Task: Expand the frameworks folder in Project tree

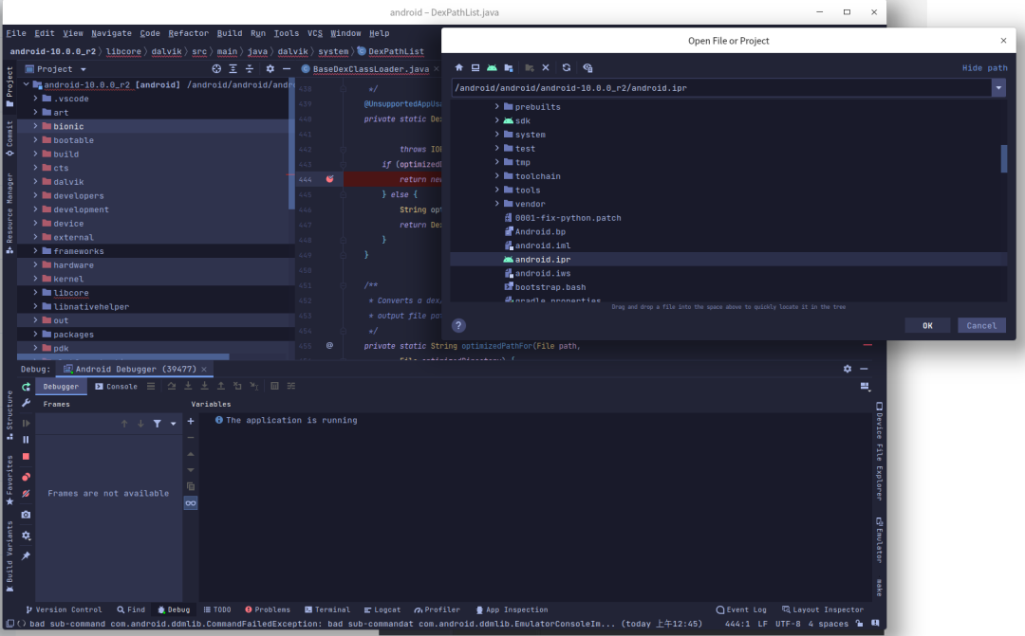Action: [35, 251]
